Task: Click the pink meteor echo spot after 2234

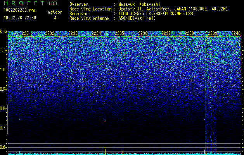Action: pyautogui.click(x=105, y=121)
